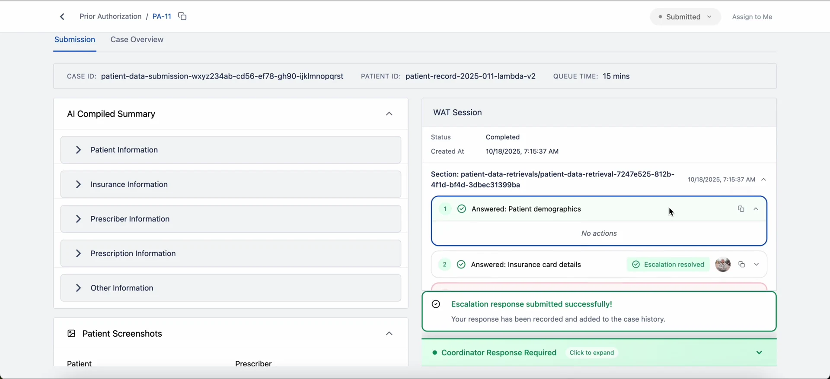Click the Escalation resolved badge
The height and width of the screenshot is (379, 830).
pos(668,265)
